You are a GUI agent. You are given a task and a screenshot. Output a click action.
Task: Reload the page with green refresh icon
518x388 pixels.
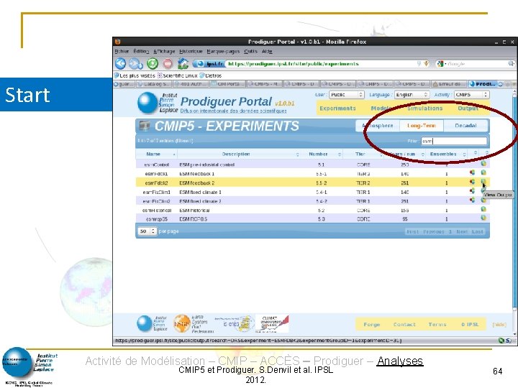pos(153,63)
